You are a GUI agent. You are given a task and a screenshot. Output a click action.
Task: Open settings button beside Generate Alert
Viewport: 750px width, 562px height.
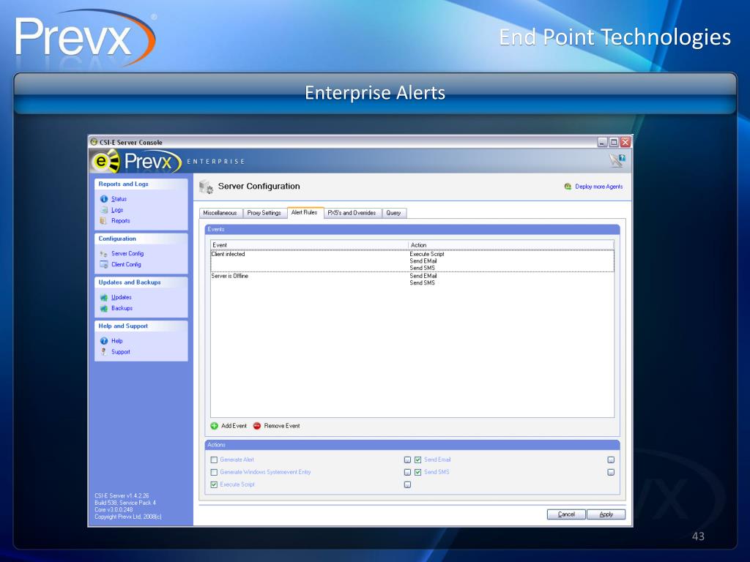(x=407, y=460)
